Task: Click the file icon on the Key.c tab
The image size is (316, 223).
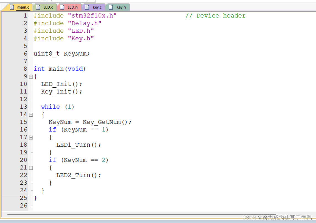Action: click(87, 7)
